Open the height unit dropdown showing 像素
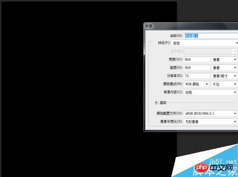 click(225, 68)
